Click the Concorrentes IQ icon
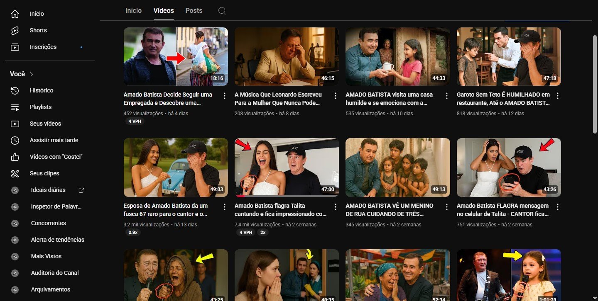The width and height of the screenshot is (598, 301). click(15, 223)
